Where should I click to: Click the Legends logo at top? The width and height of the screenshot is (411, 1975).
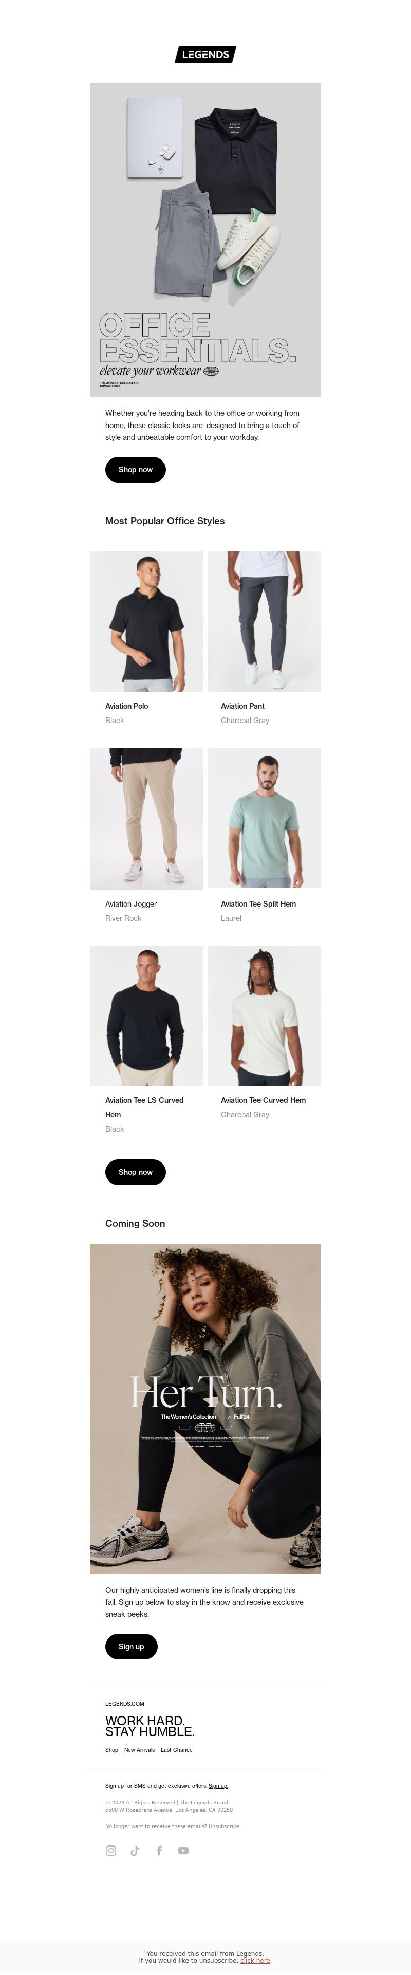click(x=206, y=54)
